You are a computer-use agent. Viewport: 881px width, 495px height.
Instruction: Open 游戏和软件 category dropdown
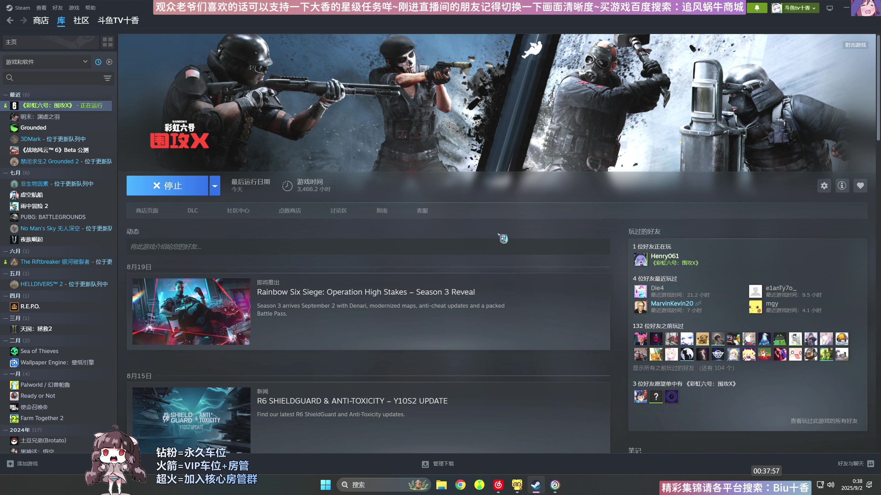tap(46, 62)
